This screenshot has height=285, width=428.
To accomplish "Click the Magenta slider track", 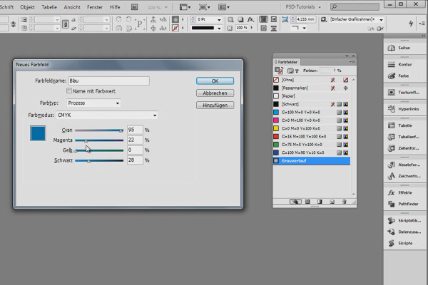I will (99, 140).
